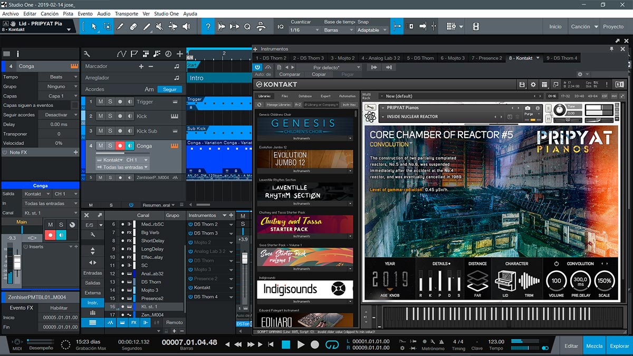
Task: Adjust the Volume 100 knob
Action: pyautogui.click(x=556, y=281)
